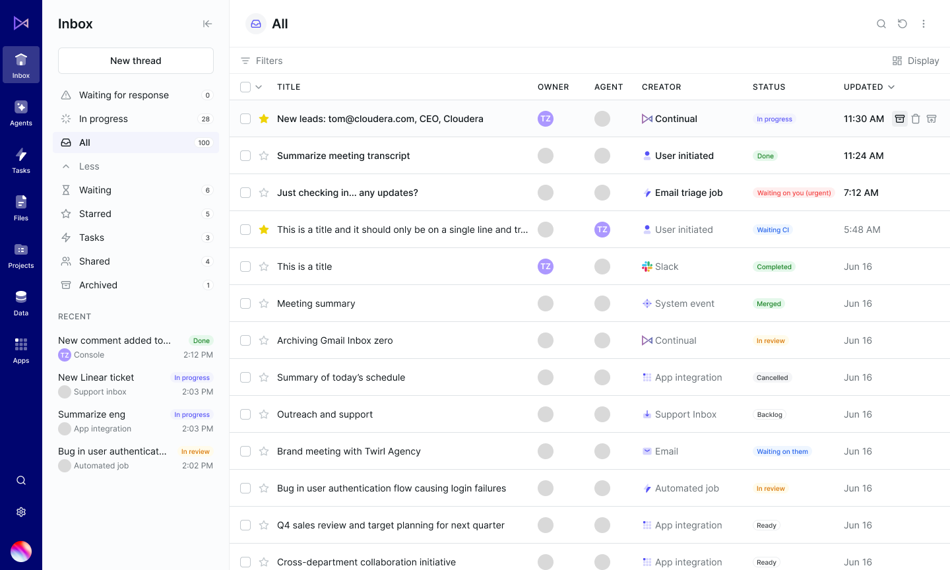The height and width of the screenshot is (570, 950).
Task: Open the Inbox tab in navigation rail
Action: [21, 65]
